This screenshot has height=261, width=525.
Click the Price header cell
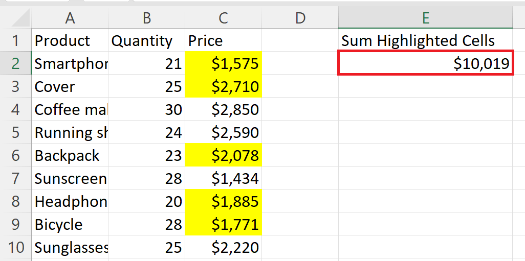click(223, 40)
